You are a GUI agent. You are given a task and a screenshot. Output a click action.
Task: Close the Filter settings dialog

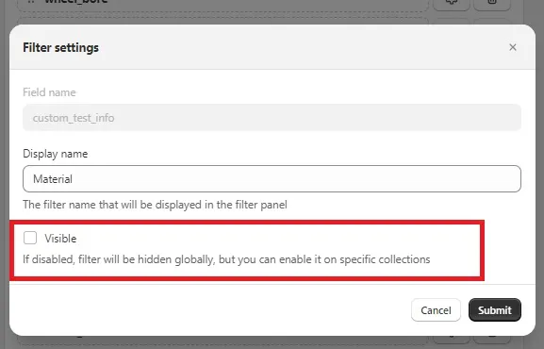(513, 47)
